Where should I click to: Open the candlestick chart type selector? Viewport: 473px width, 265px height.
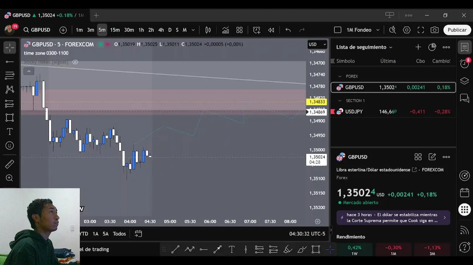point(208,30)
